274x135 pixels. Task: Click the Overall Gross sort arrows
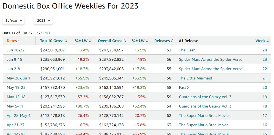(125, 41)
